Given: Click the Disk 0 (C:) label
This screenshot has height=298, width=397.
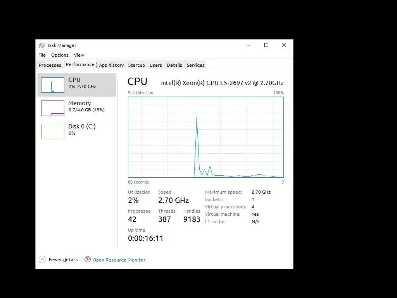Looking at the screenshot, I should [x=82, y=126].
